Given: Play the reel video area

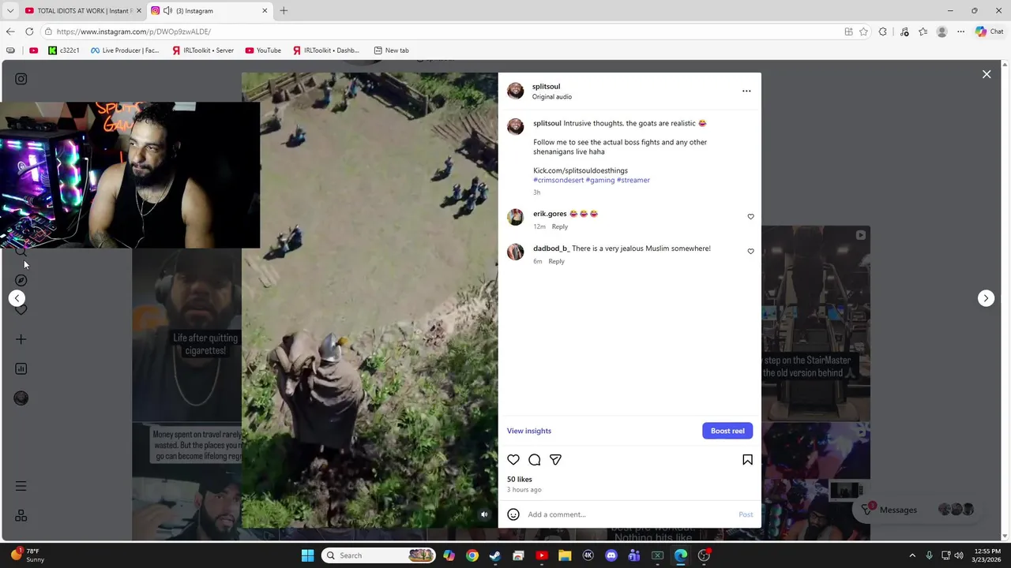Looking at the screenshot, I should click(x=370, y=300).
